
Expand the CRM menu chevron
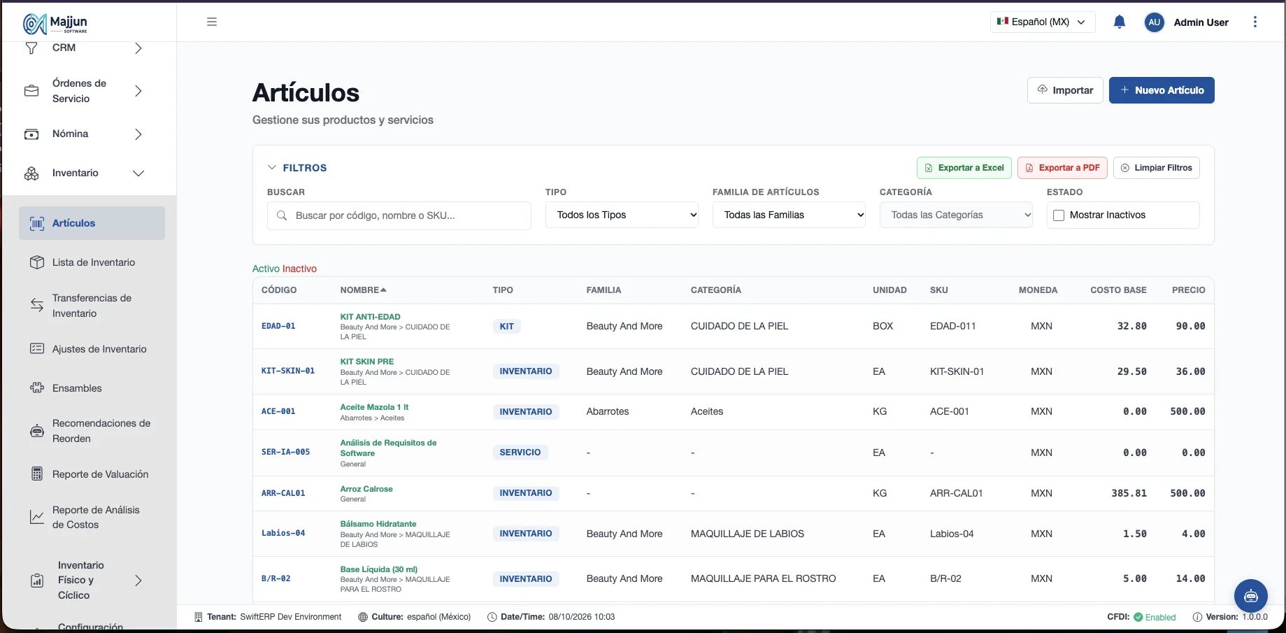pos(138,48)
